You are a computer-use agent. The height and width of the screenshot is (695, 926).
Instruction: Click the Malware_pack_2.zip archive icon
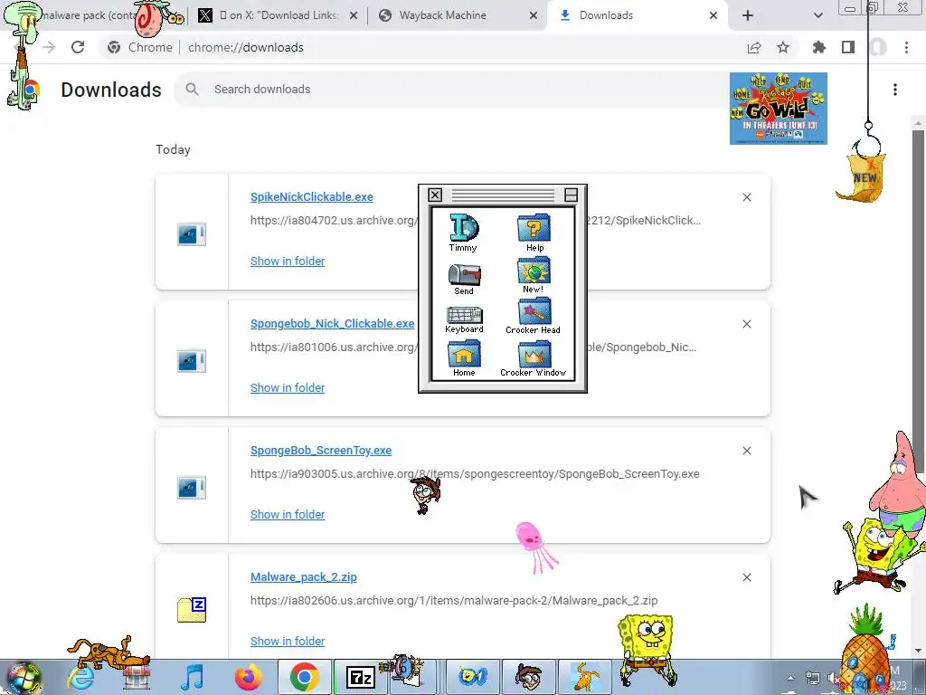coord(192,610)
